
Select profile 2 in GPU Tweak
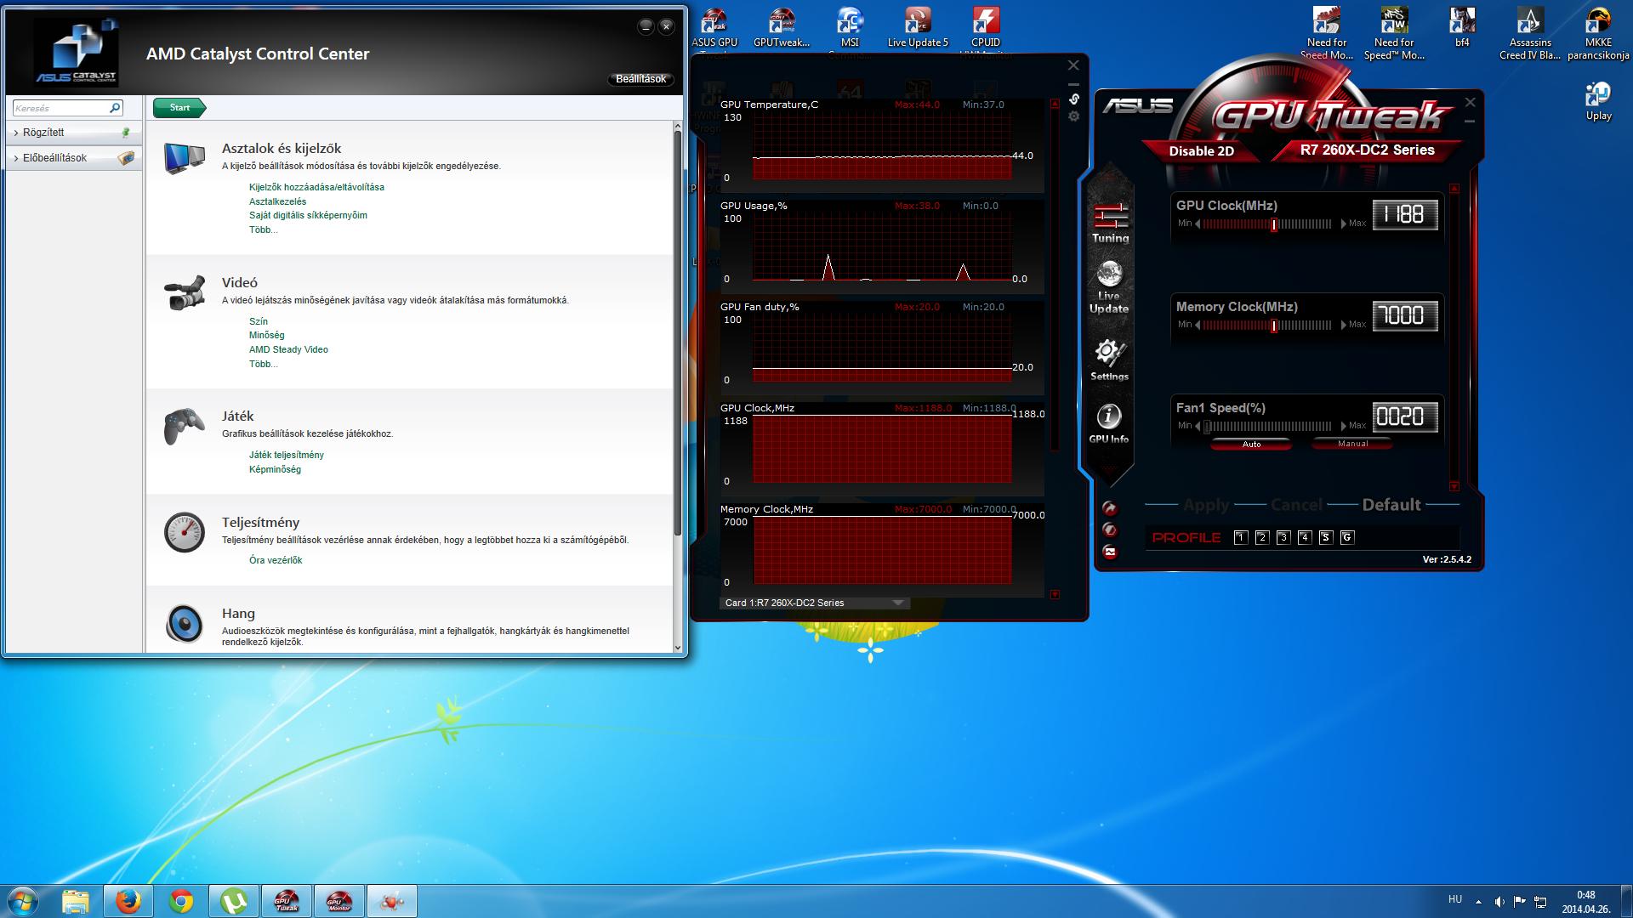point(1262,537)
